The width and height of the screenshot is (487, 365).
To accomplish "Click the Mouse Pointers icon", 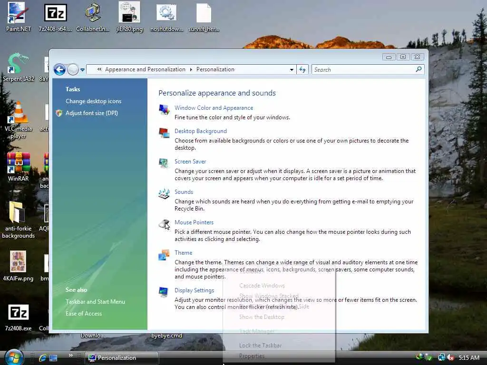I will [x=164, y=224].
